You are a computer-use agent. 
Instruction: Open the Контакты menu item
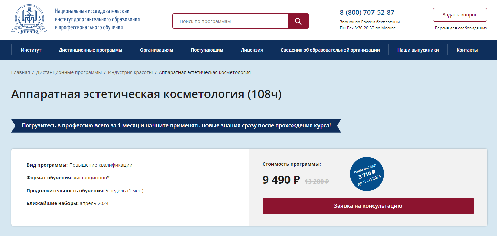467,50
